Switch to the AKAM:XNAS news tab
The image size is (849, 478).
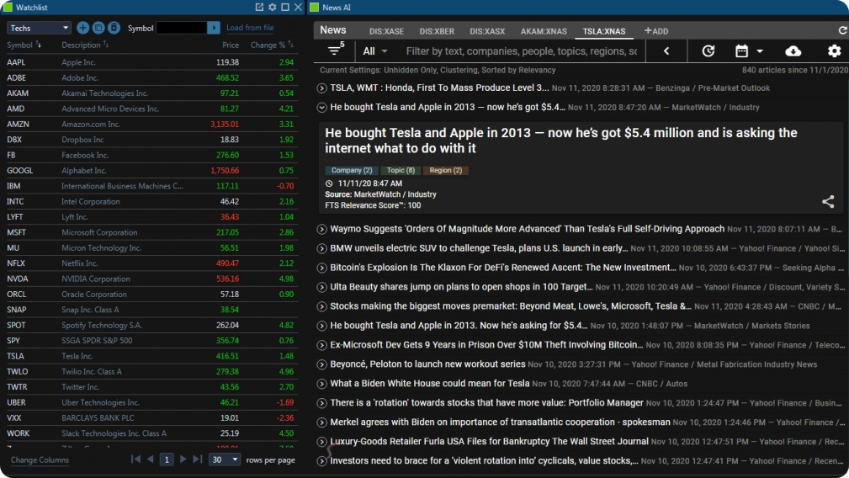[544, 31]
